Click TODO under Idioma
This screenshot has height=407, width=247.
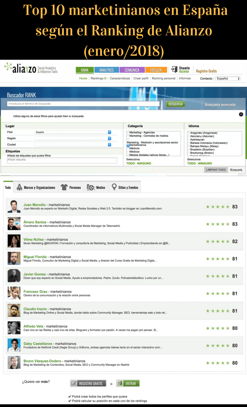[191, 163]
